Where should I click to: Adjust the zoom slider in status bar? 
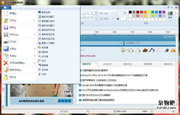pos(163,111)
